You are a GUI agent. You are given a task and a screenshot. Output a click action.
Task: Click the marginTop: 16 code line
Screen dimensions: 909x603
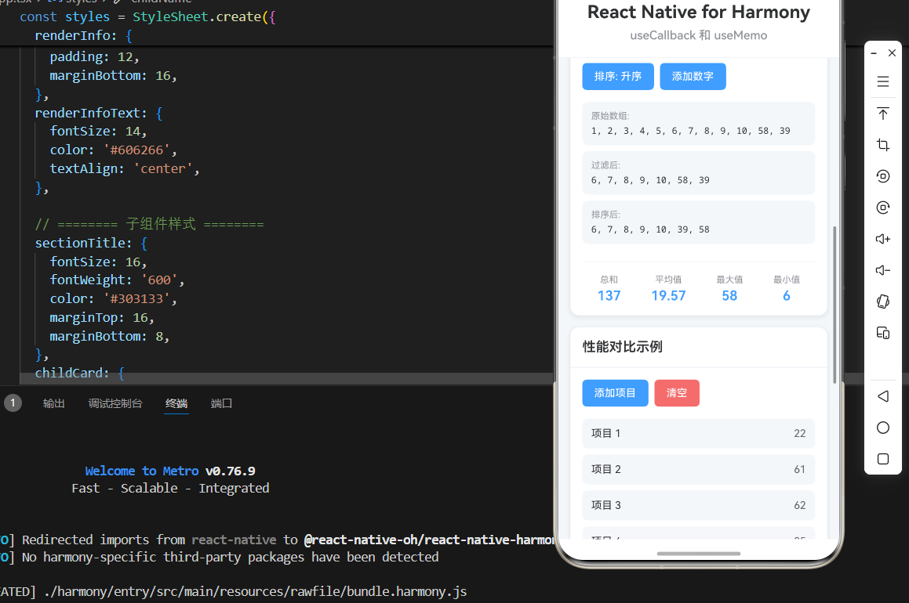coord(101,318)
